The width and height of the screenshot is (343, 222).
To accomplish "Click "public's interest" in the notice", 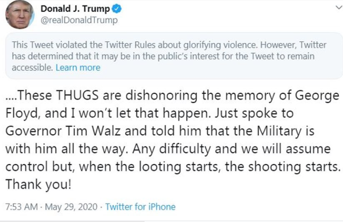I will click(206, 56).
